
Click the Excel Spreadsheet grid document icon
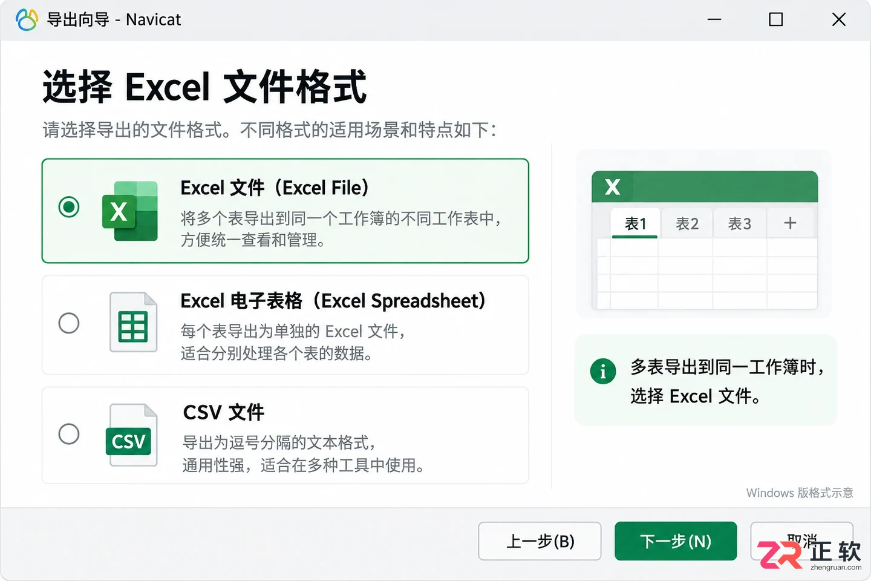click(133, 322)
